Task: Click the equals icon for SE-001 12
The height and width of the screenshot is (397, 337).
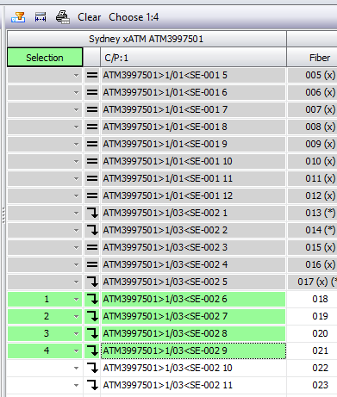Action: [92, 195]
